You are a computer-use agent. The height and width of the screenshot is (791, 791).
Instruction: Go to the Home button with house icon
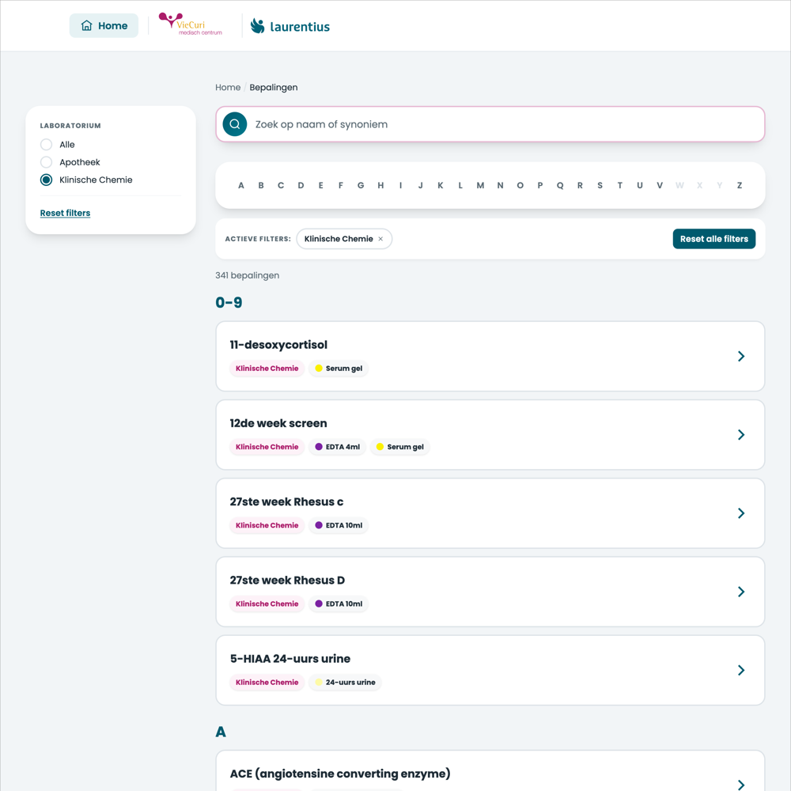[104, 26]
